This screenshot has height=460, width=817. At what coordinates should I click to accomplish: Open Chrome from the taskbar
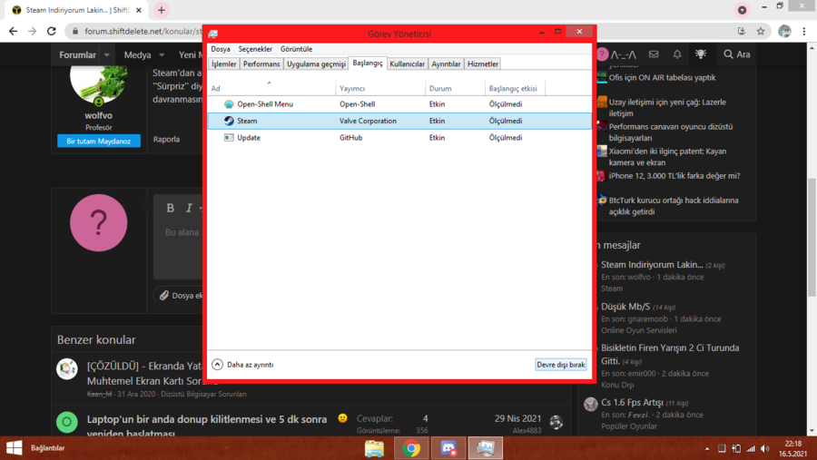coord(411,448)
